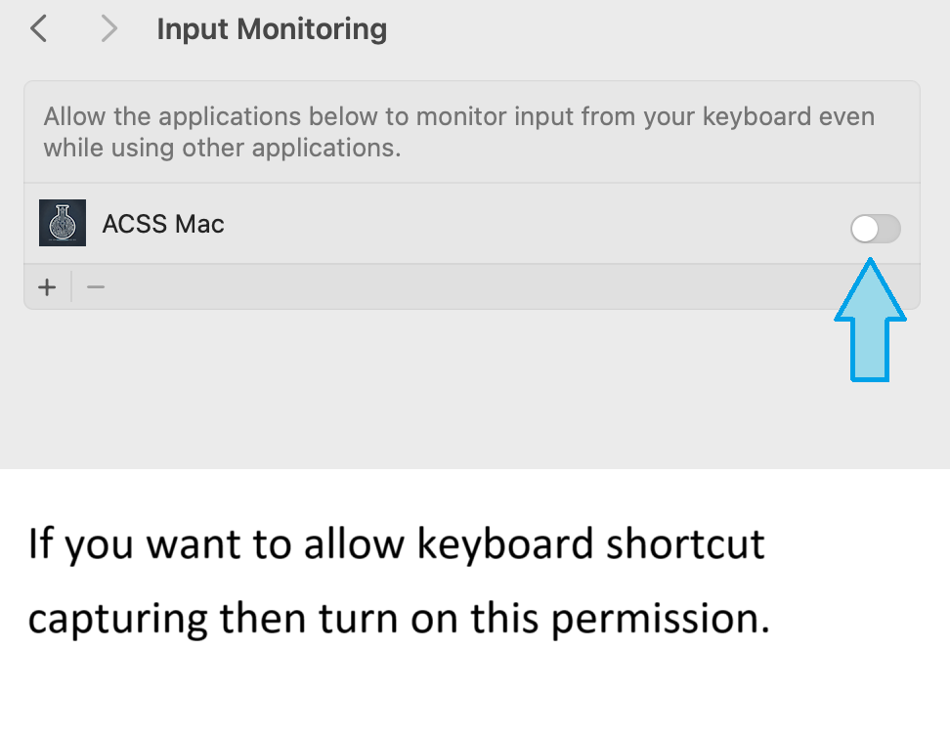Click the 'If you want to allow' instruction line
The height and width of the screenshot is (736, 950).
(397, 543)
